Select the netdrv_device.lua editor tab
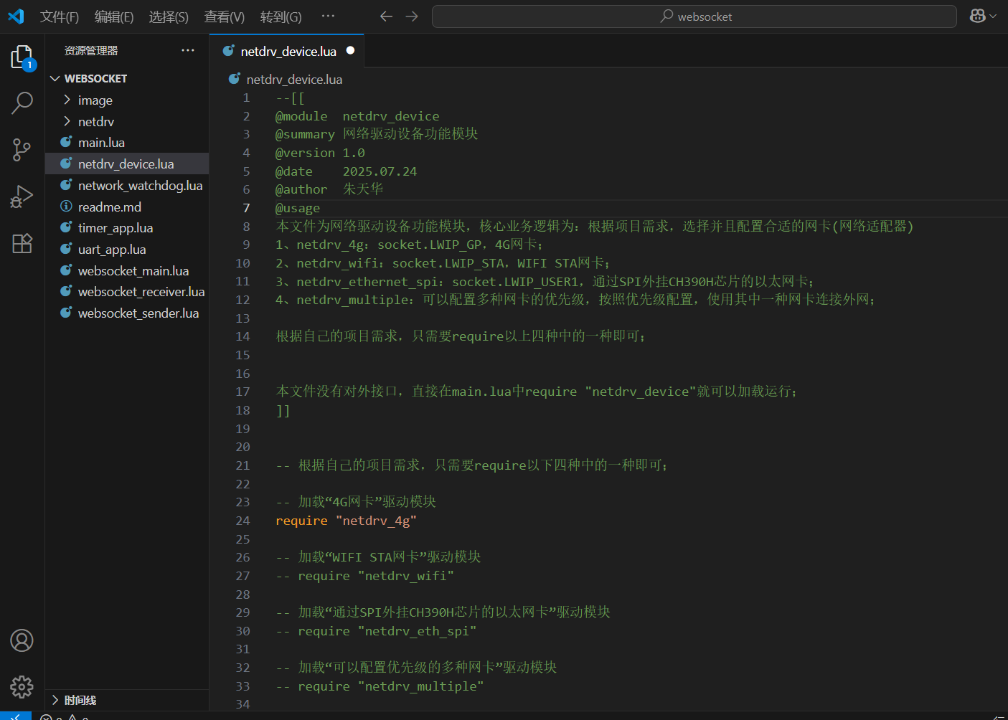1008x720 pixels. click(287, 51)
